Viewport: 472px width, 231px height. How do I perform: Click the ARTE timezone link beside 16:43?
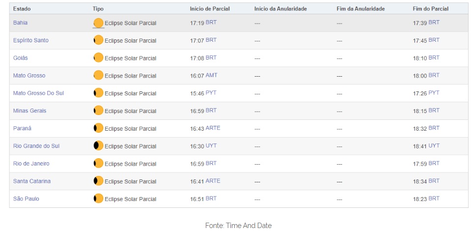pyautogui.click(x=213, y=128)
